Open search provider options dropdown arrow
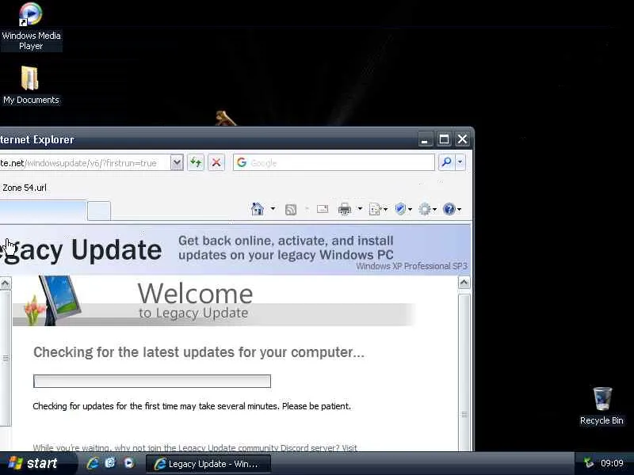The image size is (634, 475). 460,162
